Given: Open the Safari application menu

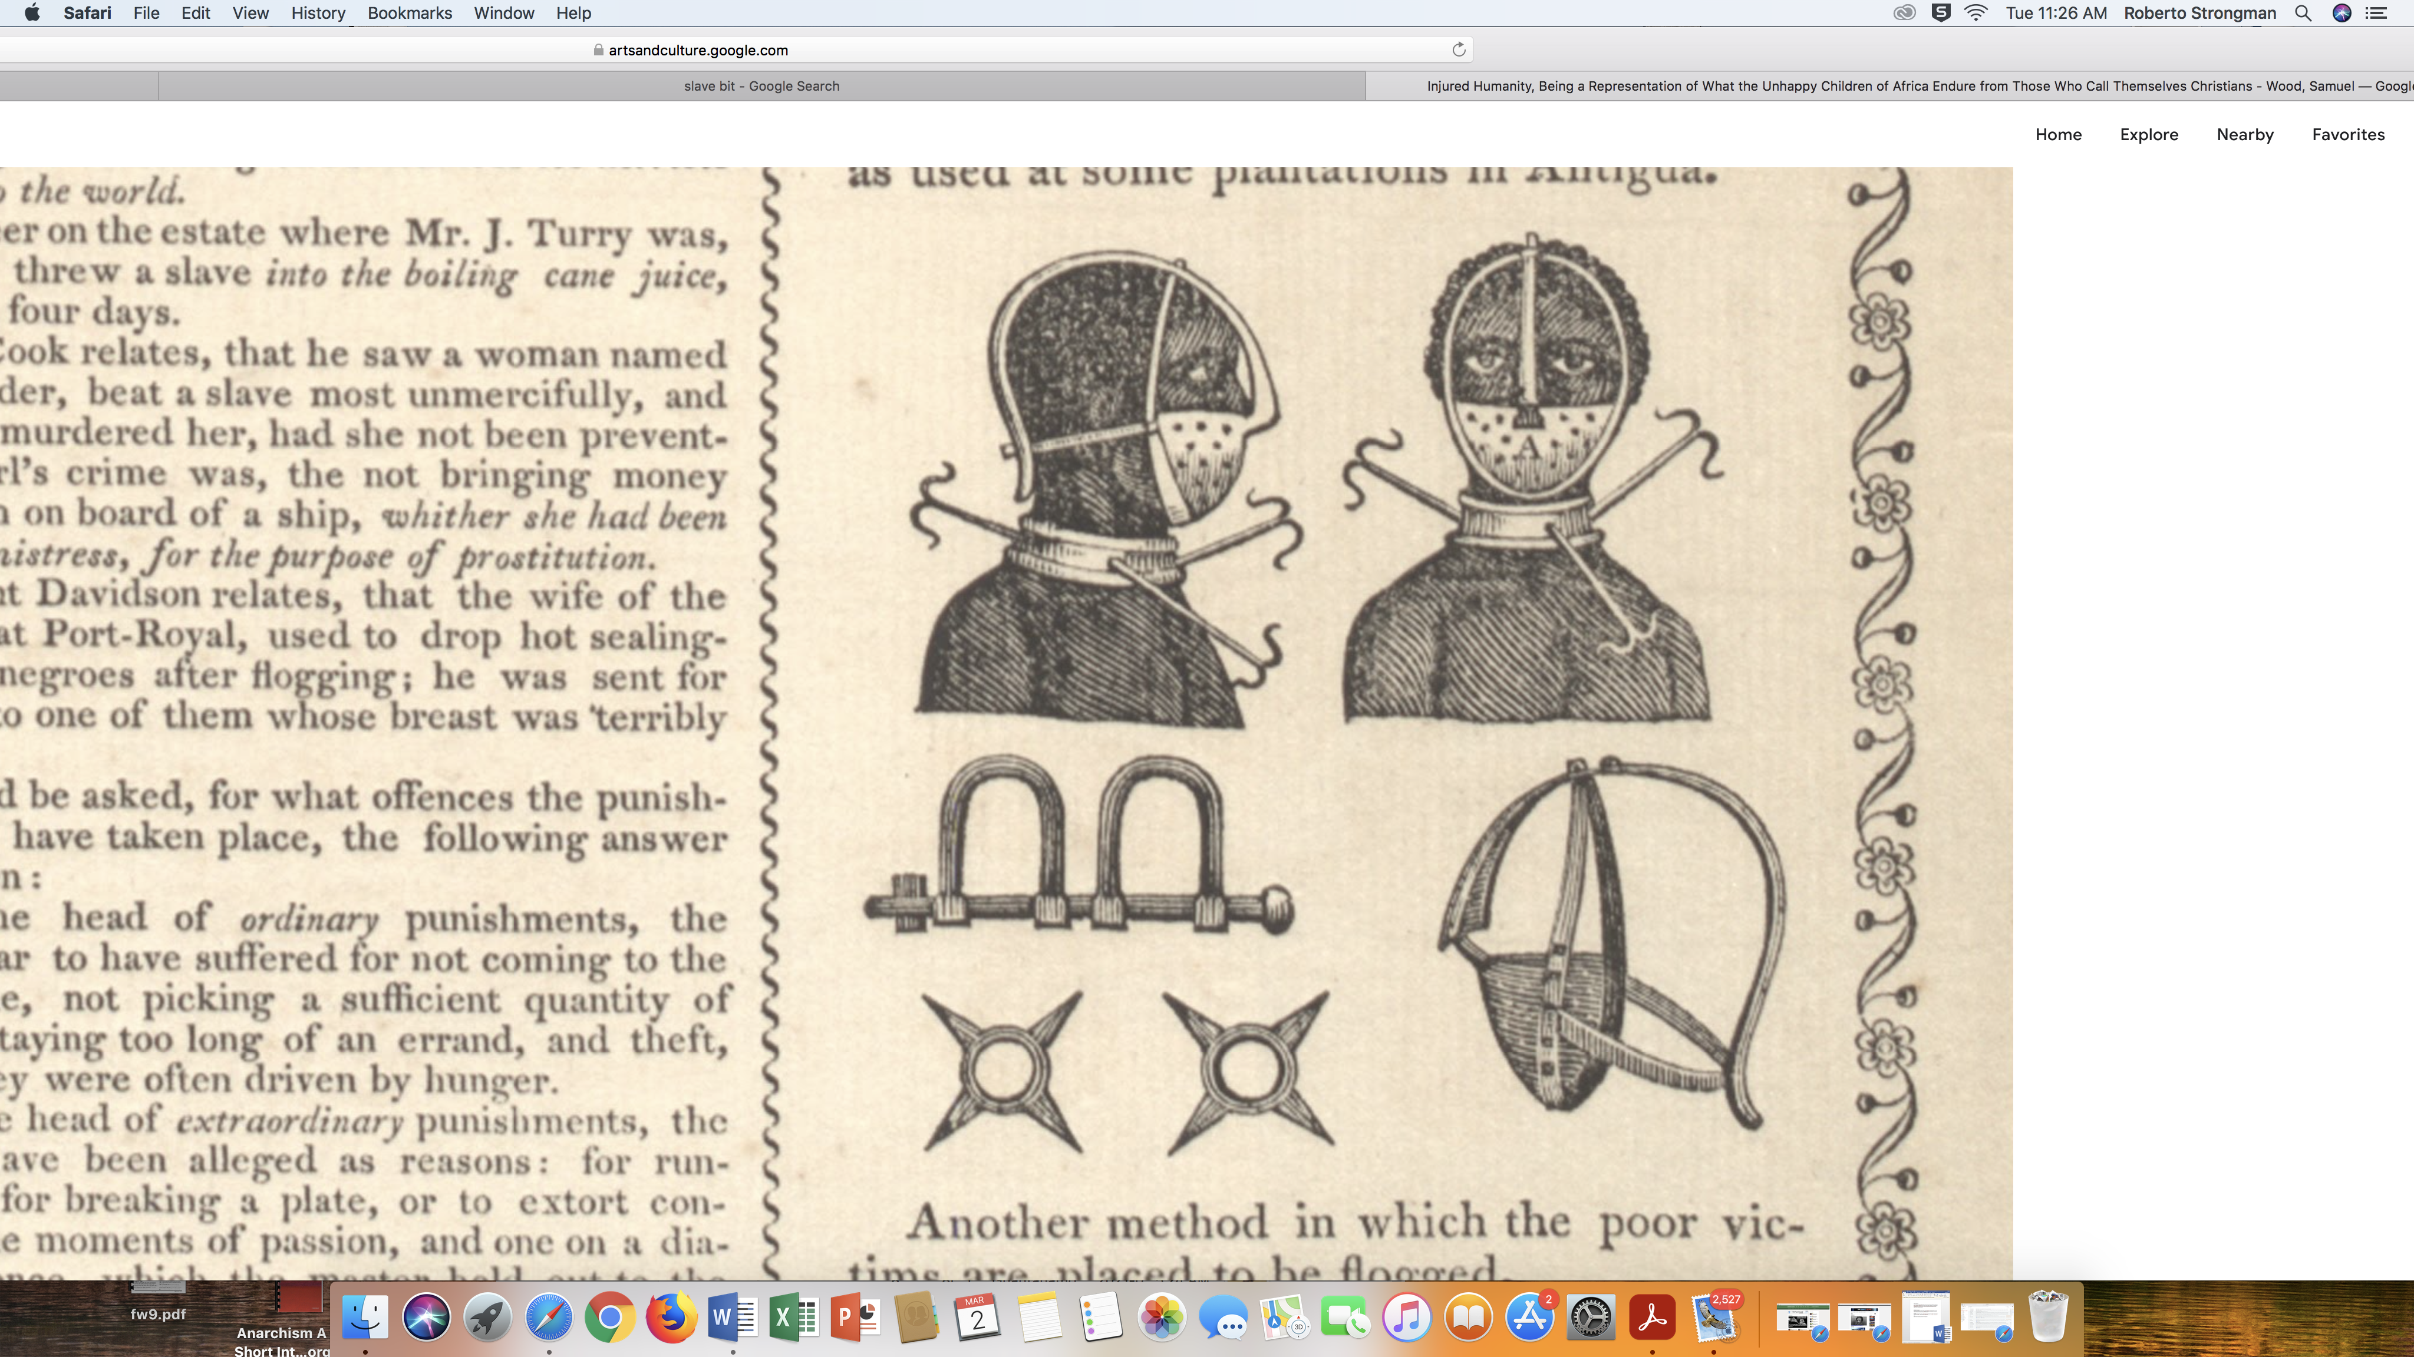Looking at the screenshot, I should [87, 13].
